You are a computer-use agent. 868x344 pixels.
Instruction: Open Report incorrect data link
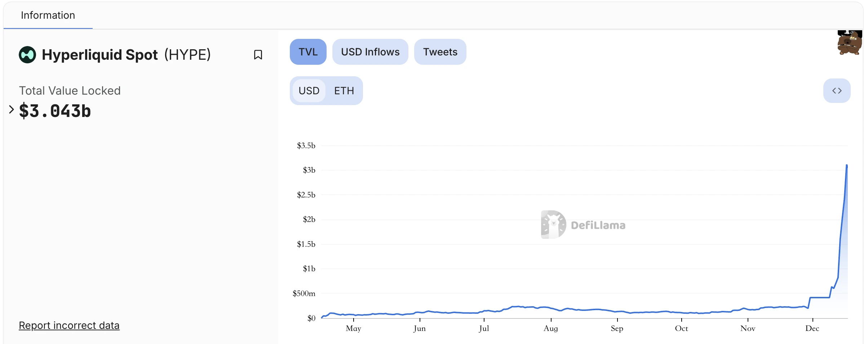coord(69,325)
